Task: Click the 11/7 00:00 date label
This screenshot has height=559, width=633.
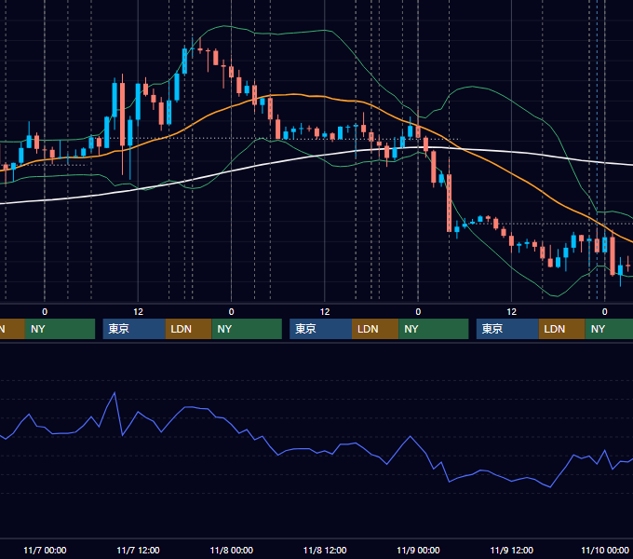Action: (x=45, y=551)
